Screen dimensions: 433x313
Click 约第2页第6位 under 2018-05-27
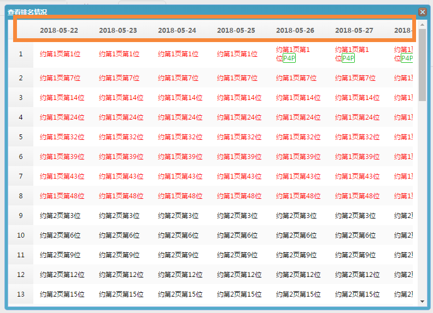click(355, 235)
